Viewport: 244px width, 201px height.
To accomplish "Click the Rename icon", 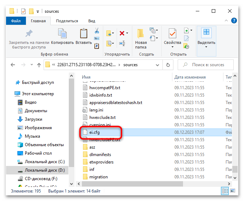I will pos(122,43).
